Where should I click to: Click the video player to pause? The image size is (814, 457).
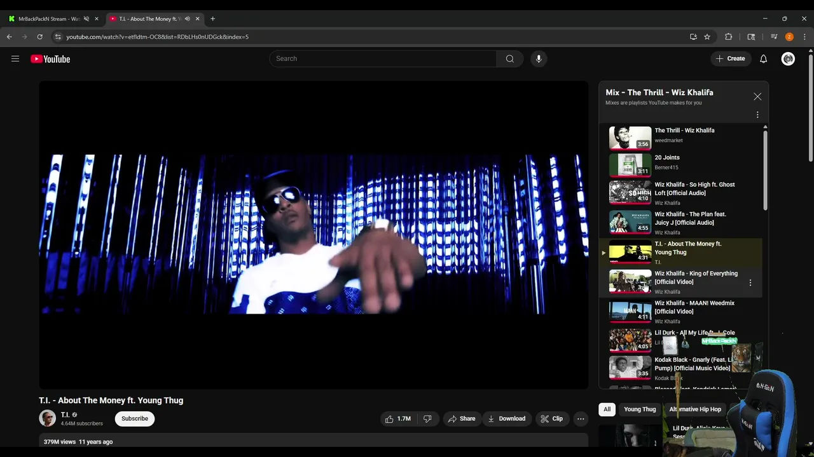(x=314, y=234)
